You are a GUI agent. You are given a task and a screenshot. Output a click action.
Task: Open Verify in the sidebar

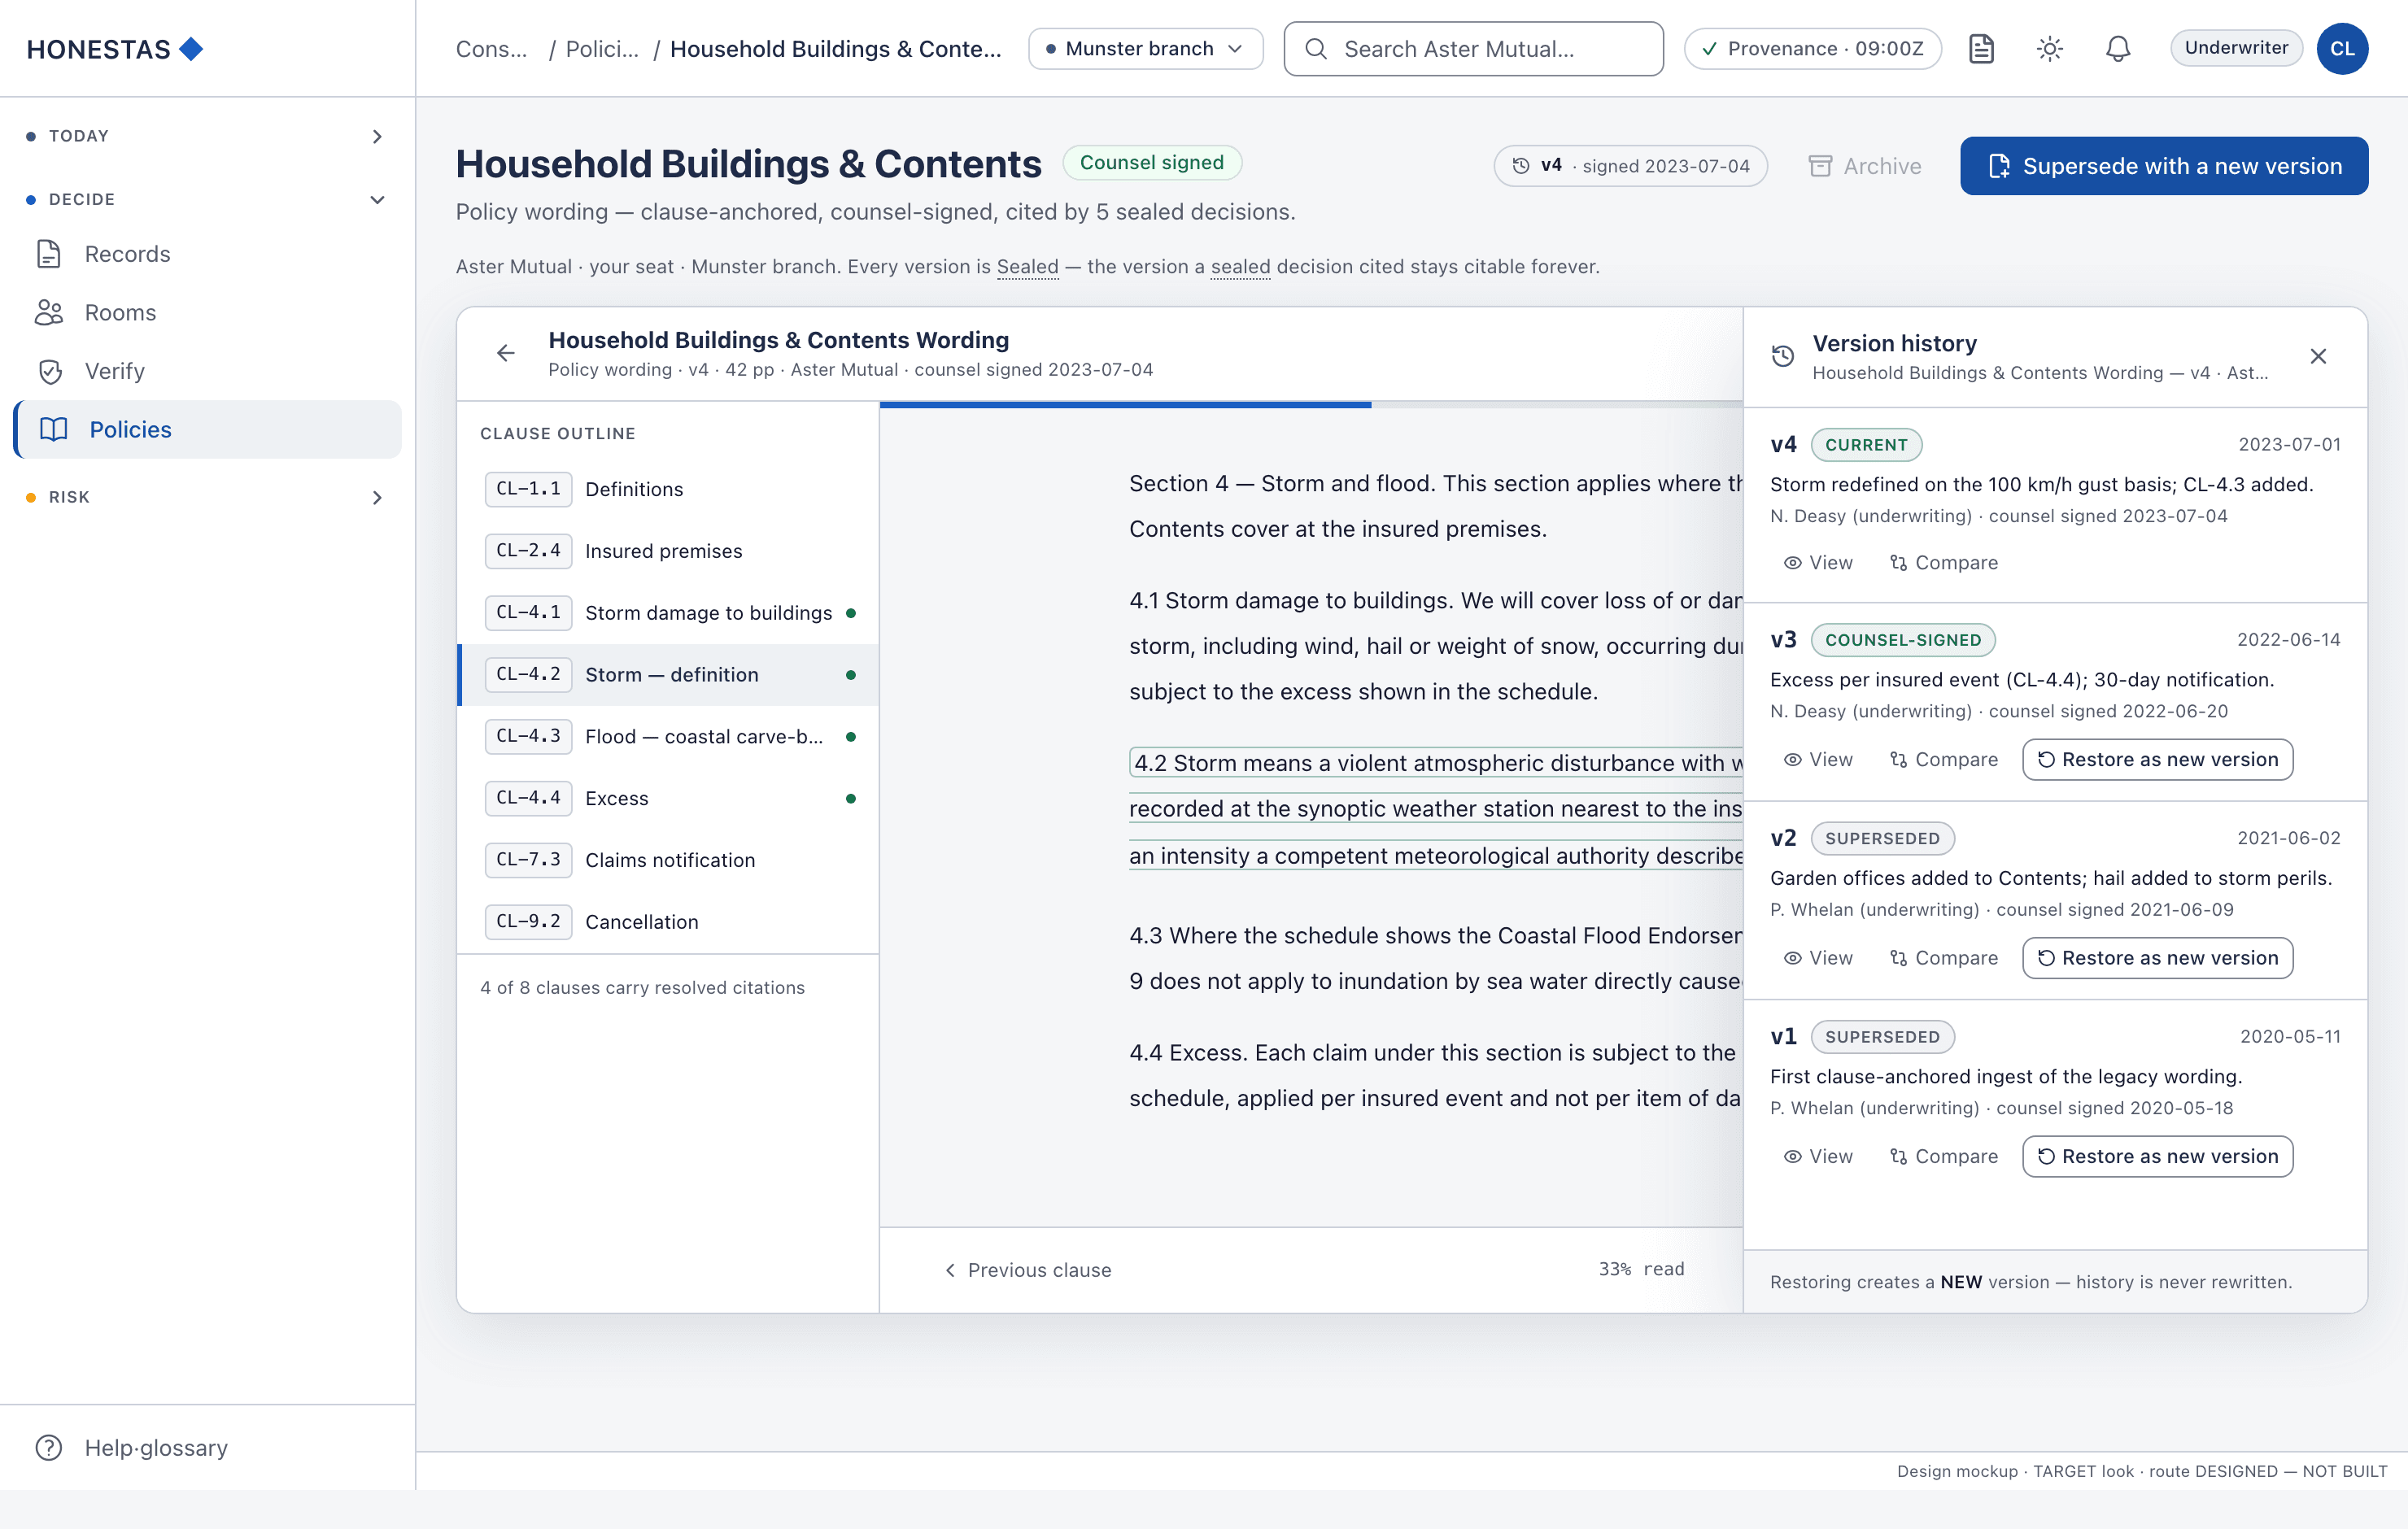207,372
